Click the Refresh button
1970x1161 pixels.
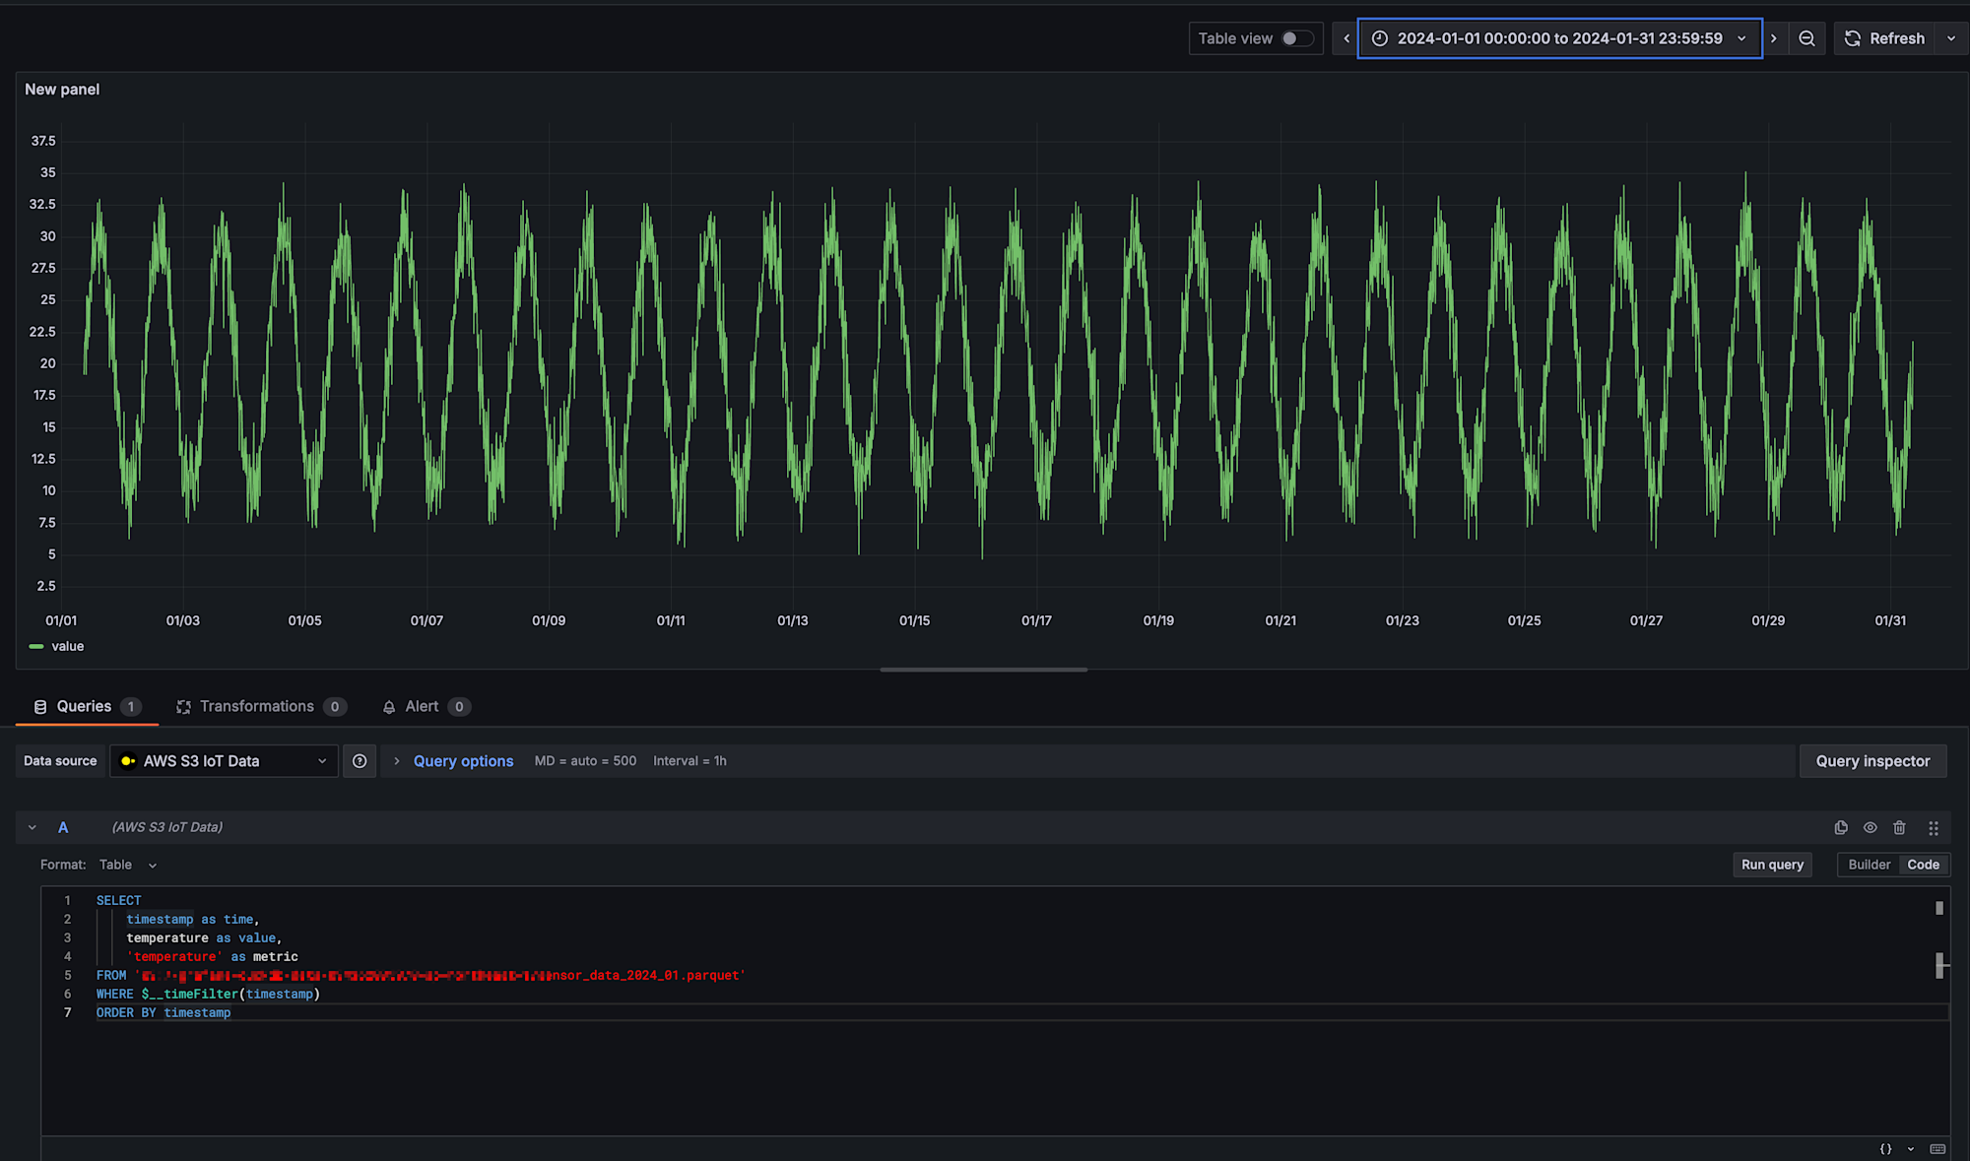[1884, 38]
